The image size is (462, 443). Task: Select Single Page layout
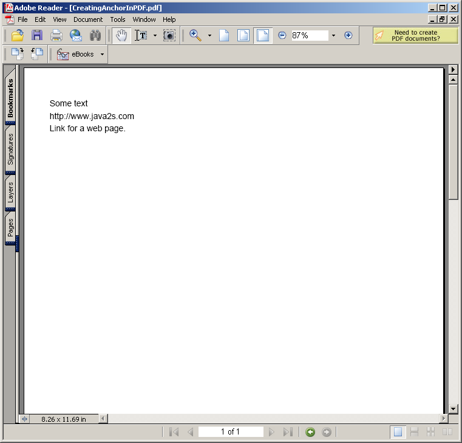coord(398,432)
